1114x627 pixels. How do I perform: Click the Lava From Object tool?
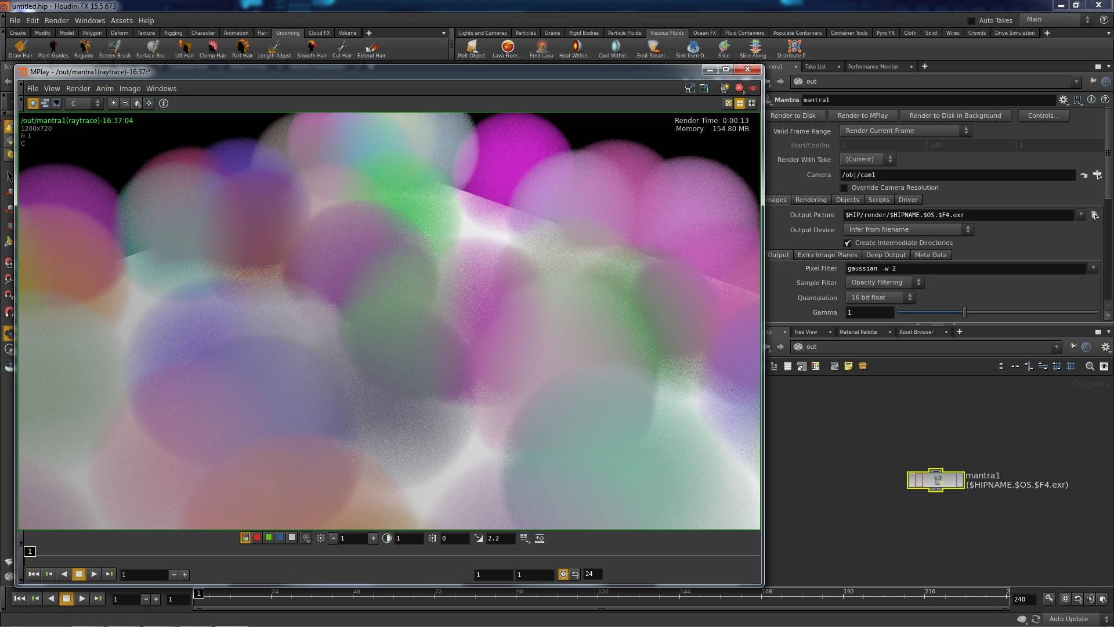tap(507, 49)
